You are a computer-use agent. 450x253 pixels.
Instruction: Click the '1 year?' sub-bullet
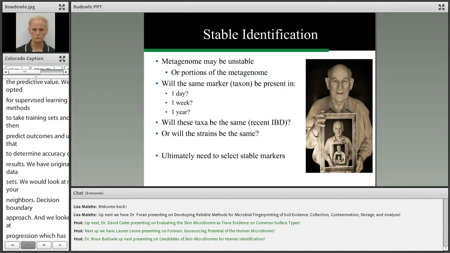click(181, 112)
